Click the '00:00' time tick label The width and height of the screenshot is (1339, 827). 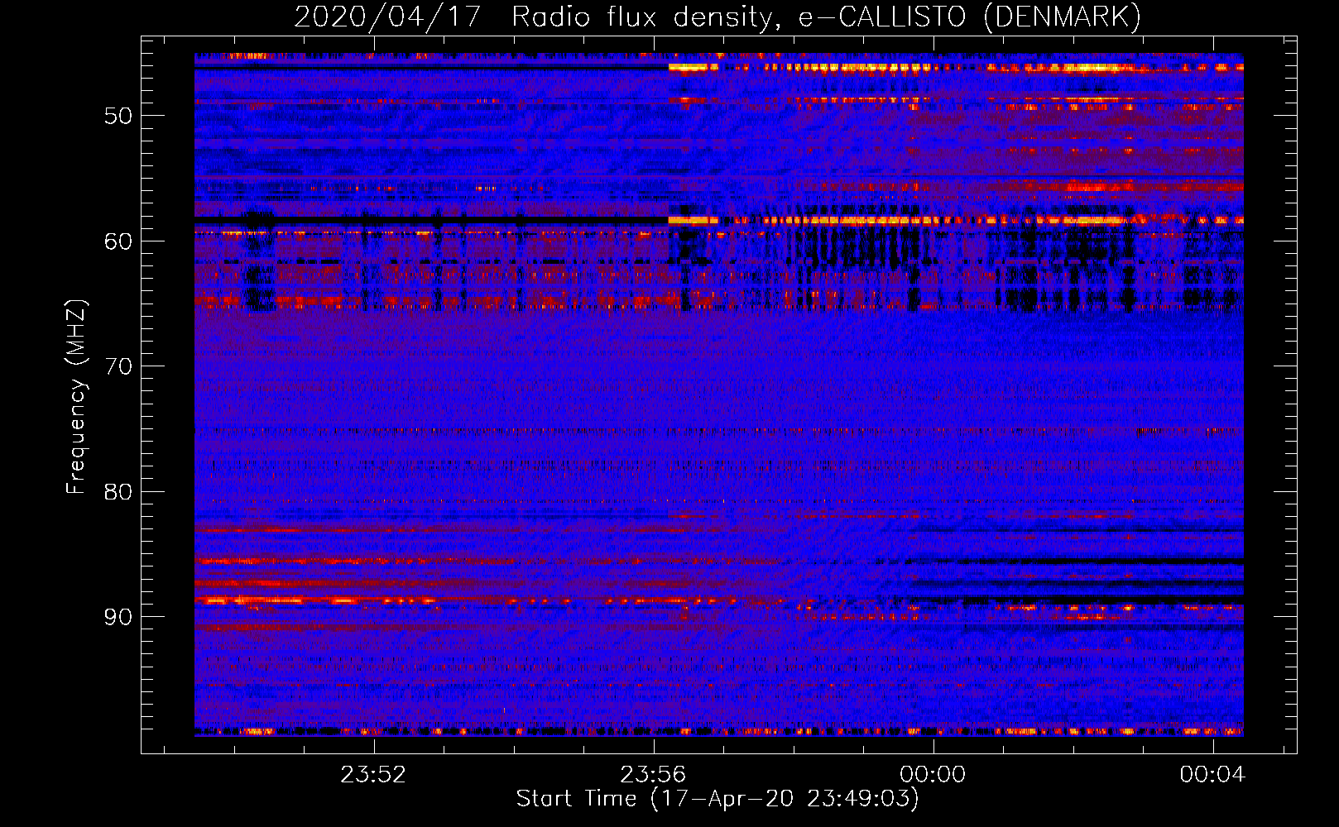933,775
